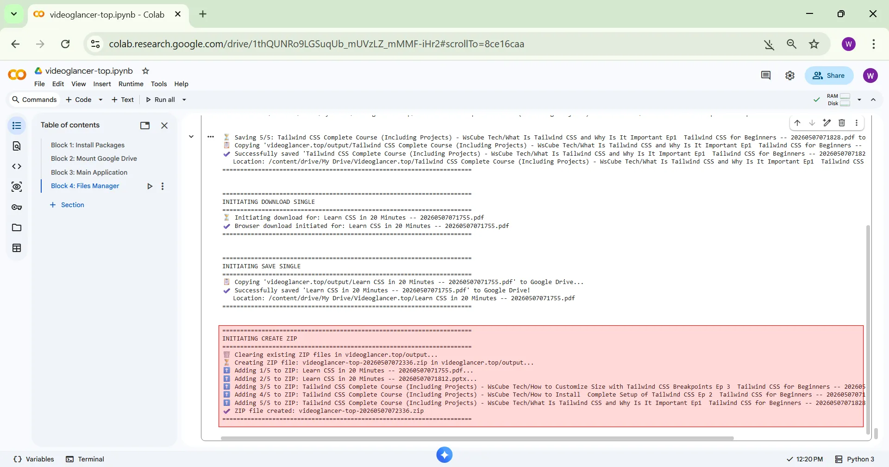Open the Terminal panel

(x=85, y=459)
